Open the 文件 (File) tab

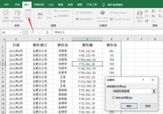point(6,5)
